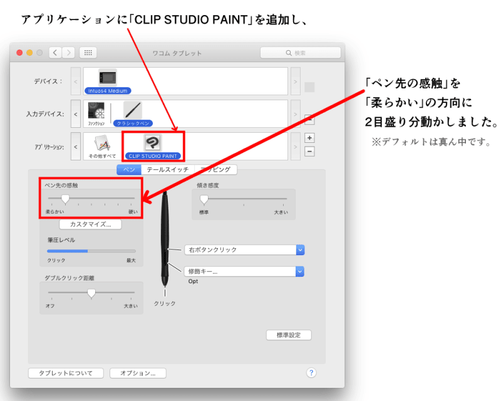Click the ダブルクリック距離 slider thumb
The image size is (501, 401).
point(91,293)
